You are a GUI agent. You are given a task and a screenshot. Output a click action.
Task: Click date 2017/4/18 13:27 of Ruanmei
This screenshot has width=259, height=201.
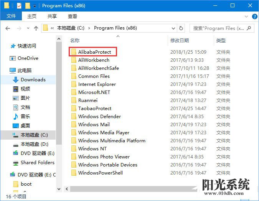188,100
